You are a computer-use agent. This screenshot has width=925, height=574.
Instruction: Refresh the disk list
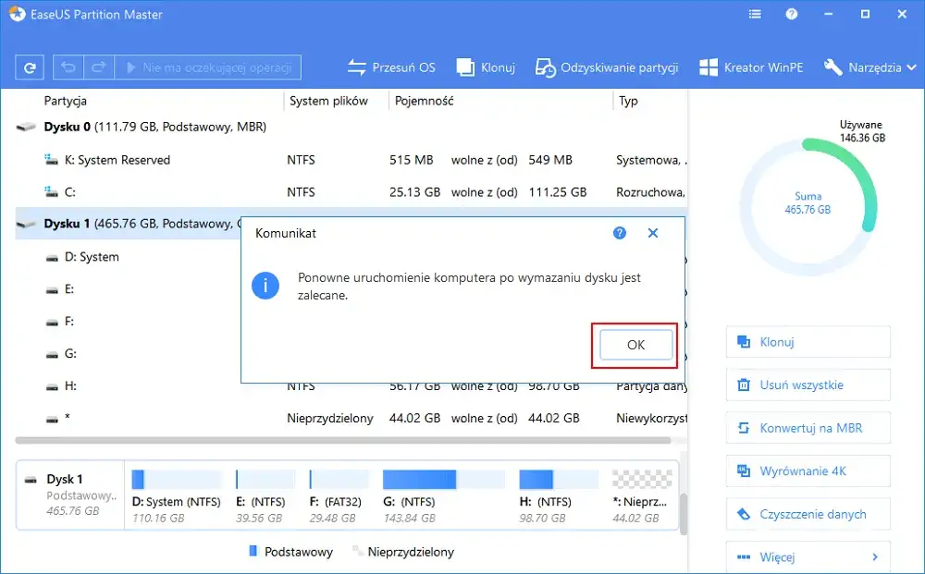(31, 67)
